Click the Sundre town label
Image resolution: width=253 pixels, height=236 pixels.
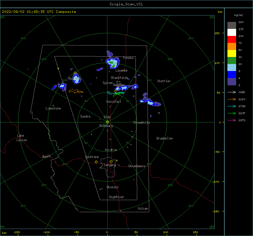pyautogui.click(x=85, y=116)
